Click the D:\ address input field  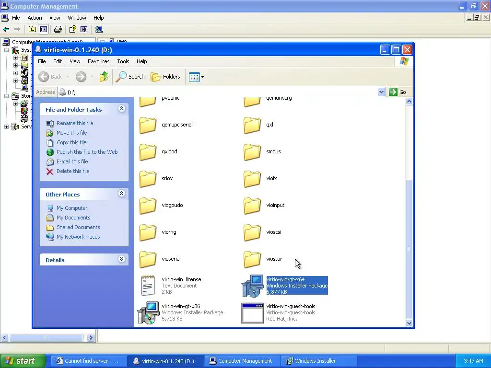click(x=218, y=92)
